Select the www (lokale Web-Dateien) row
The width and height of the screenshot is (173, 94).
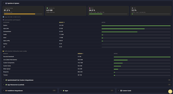tap(87, 60)
